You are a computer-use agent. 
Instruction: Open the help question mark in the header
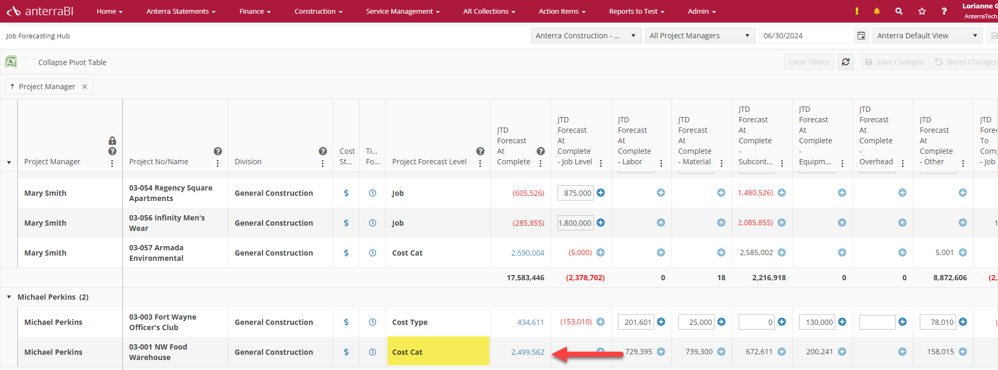click(x=944, y=11)
